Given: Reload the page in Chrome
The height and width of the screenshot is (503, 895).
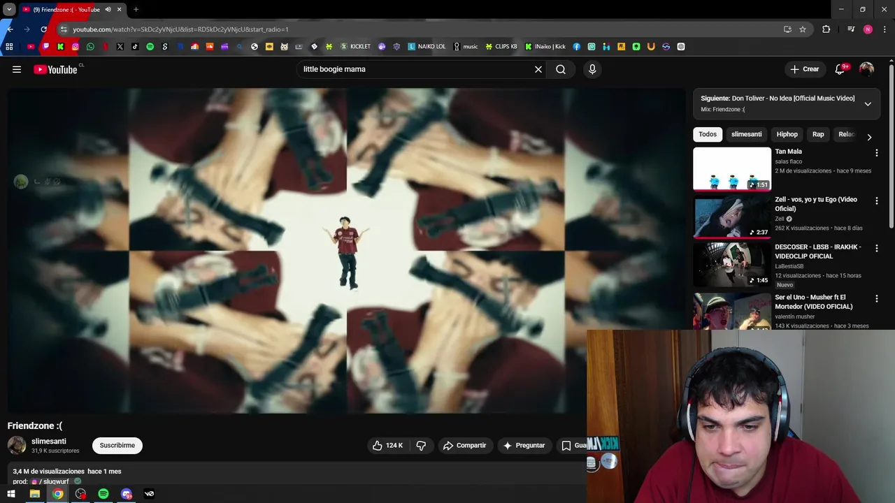Looking at the screenshot, I should [43, 29].
